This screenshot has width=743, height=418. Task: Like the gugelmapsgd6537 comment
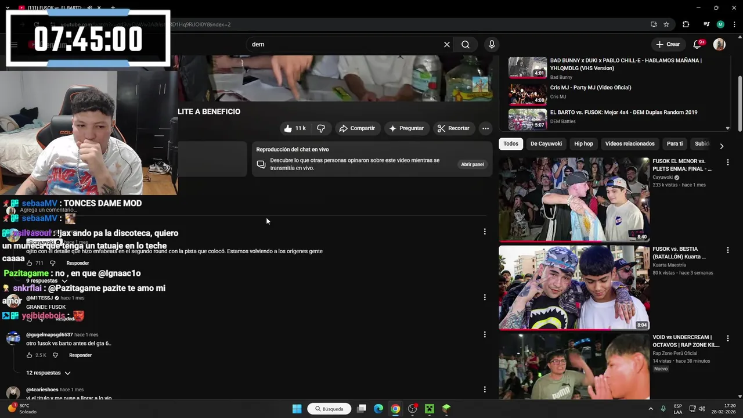[x=30, y=355]
